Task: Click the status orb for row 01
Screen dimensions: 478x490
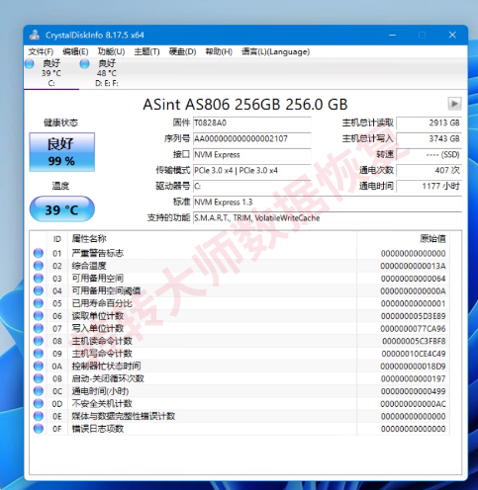Action: 39,253
